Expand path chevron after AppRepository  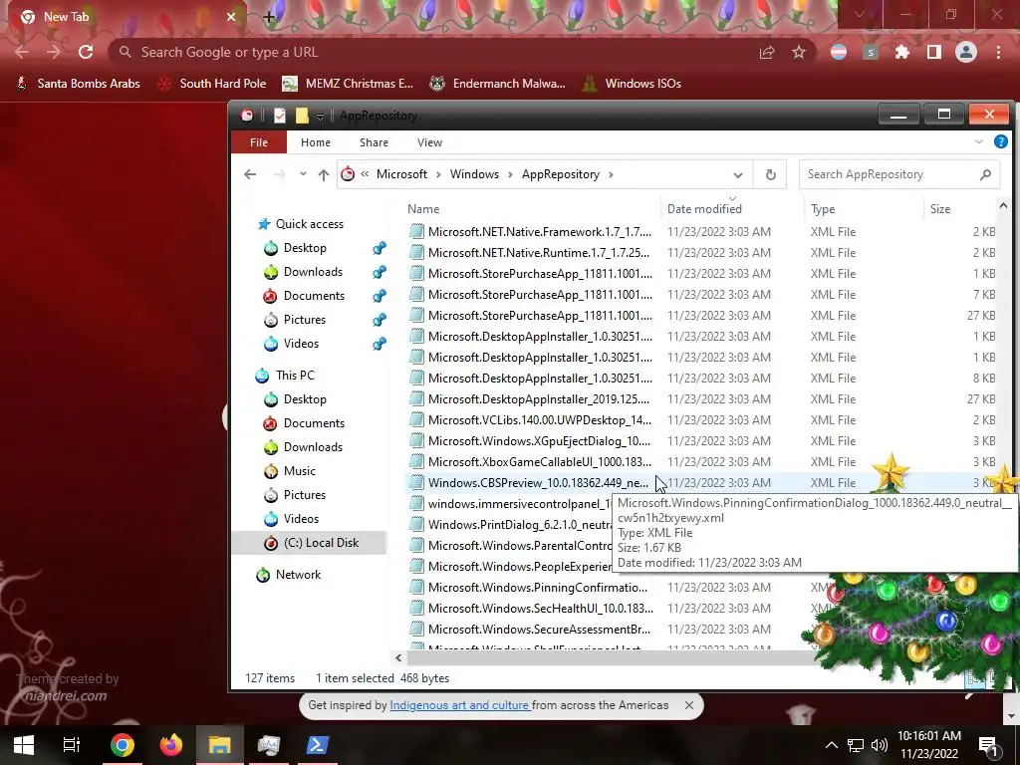pos(611,174)
